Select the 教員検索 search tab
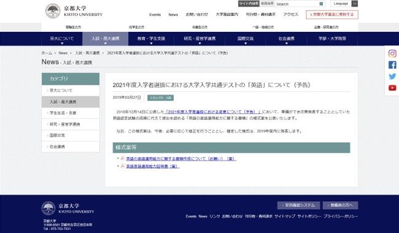 tap(267, 4)
